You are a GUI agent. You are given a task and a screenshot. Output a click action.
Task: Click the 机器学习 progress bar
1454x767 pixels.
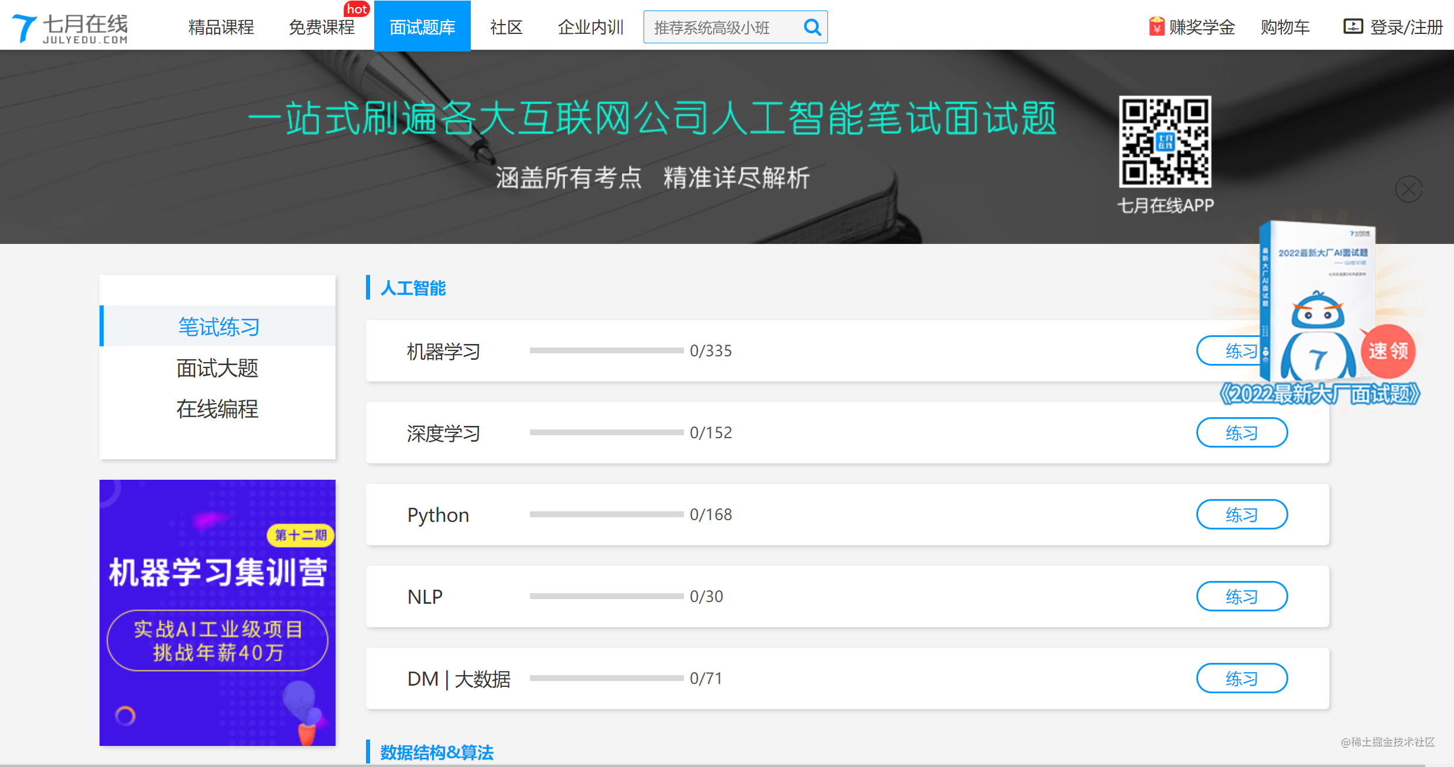606,350
